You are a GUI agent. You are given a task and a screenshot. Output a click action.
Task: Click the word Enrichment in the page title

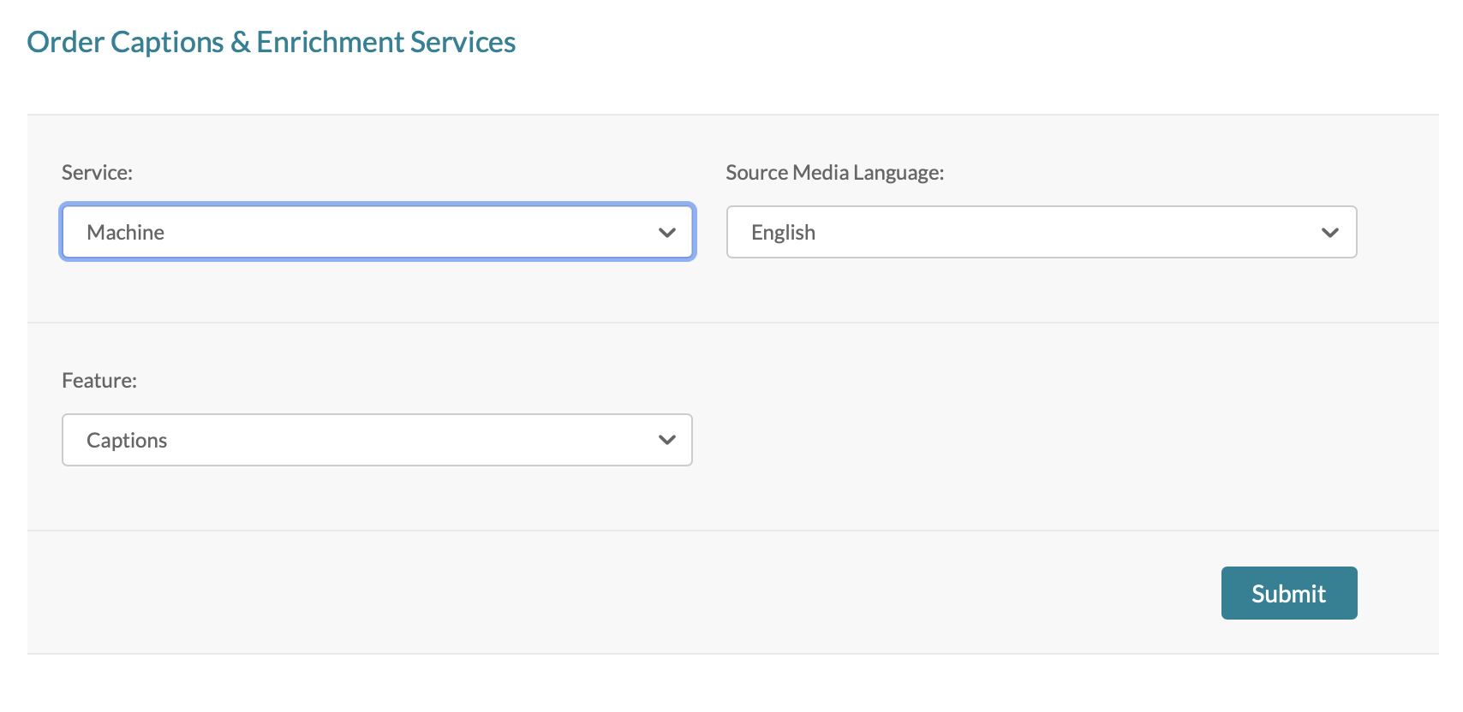coord(330,42)
